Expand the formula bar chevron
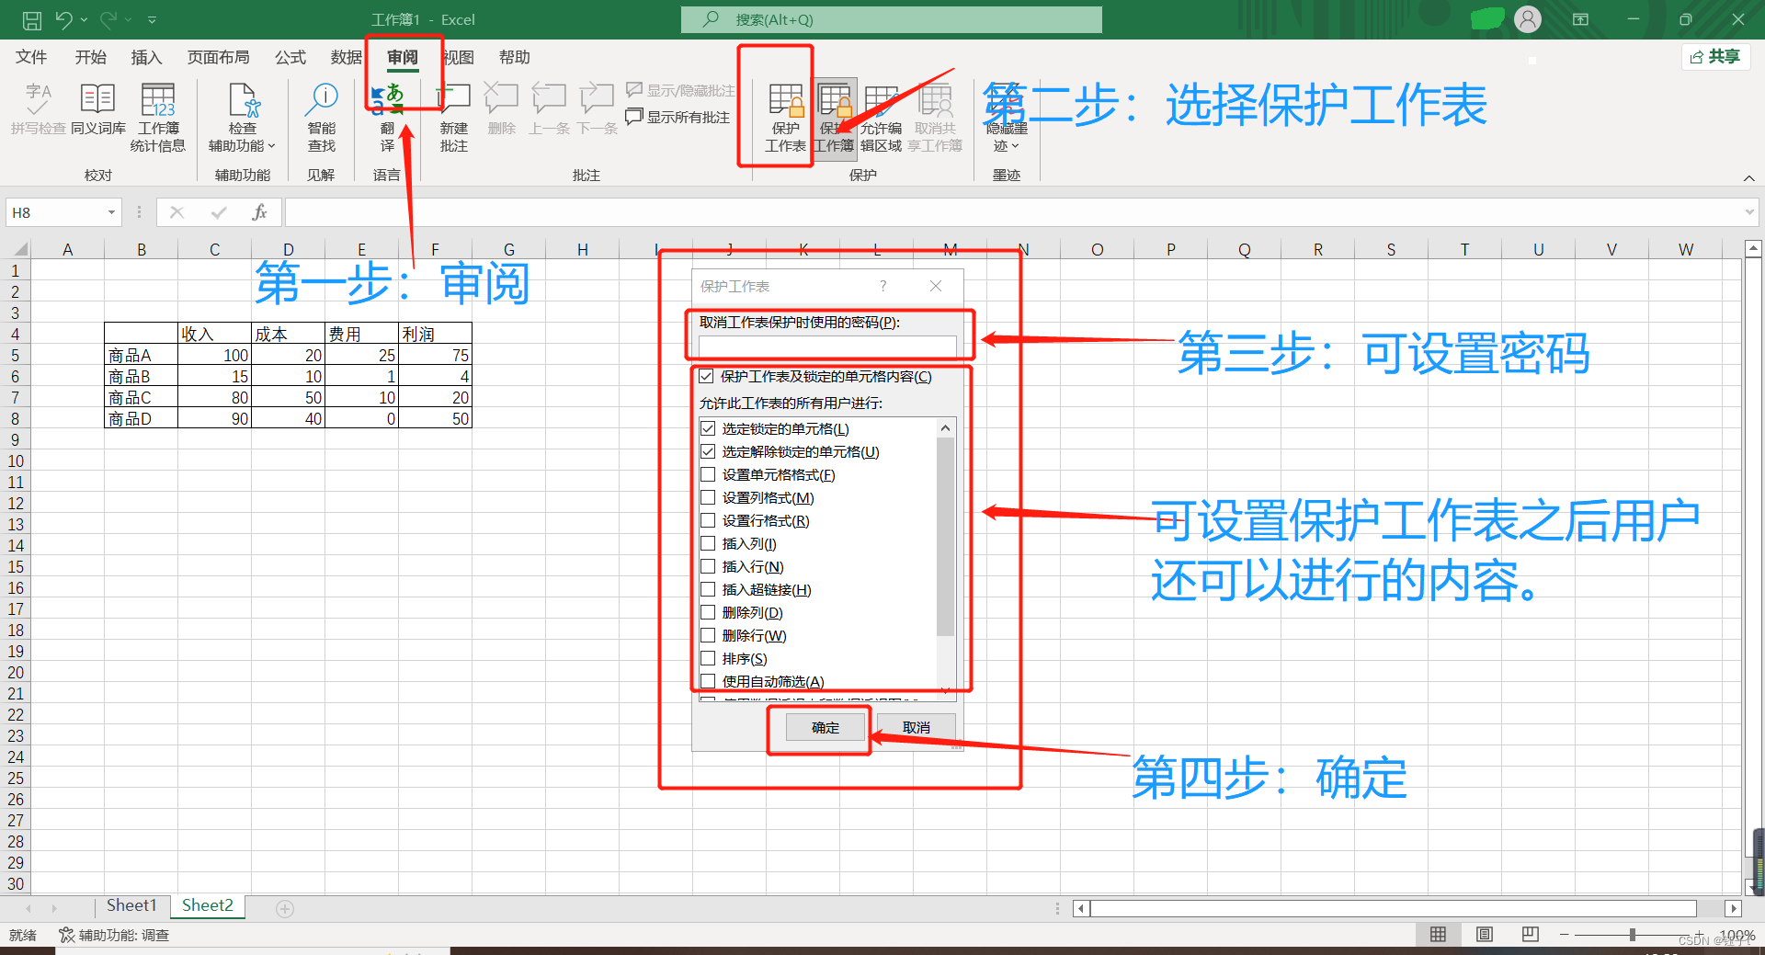1765x955 pixels. (x=1749, y=212)
